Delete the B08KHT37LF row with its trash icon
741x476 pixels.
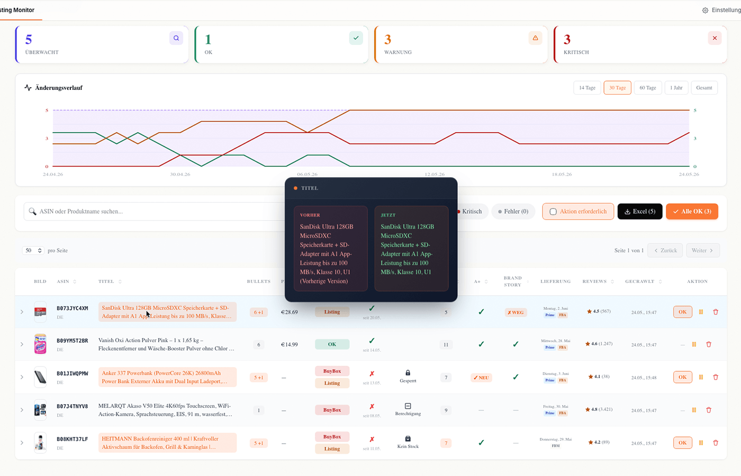point(716,443)
